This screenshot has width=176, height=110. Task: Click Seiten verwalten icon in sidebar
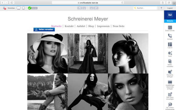click(x=170, y=62)
